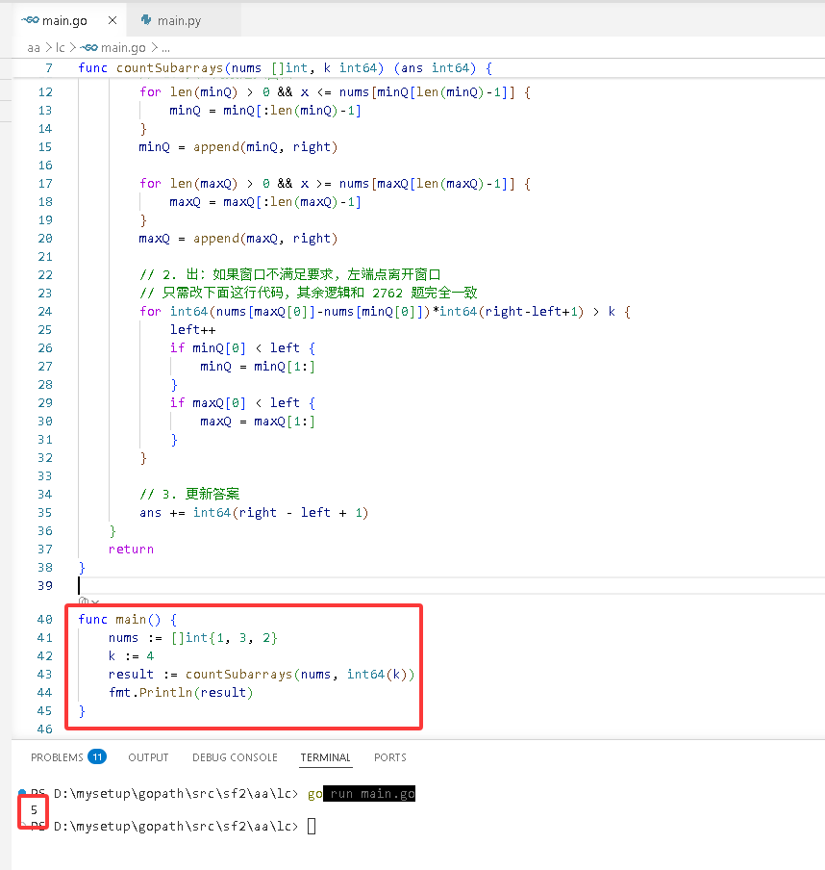Switch to the OUTPUT panel tab
Screen dimensions: 825x870
[148, 757]
